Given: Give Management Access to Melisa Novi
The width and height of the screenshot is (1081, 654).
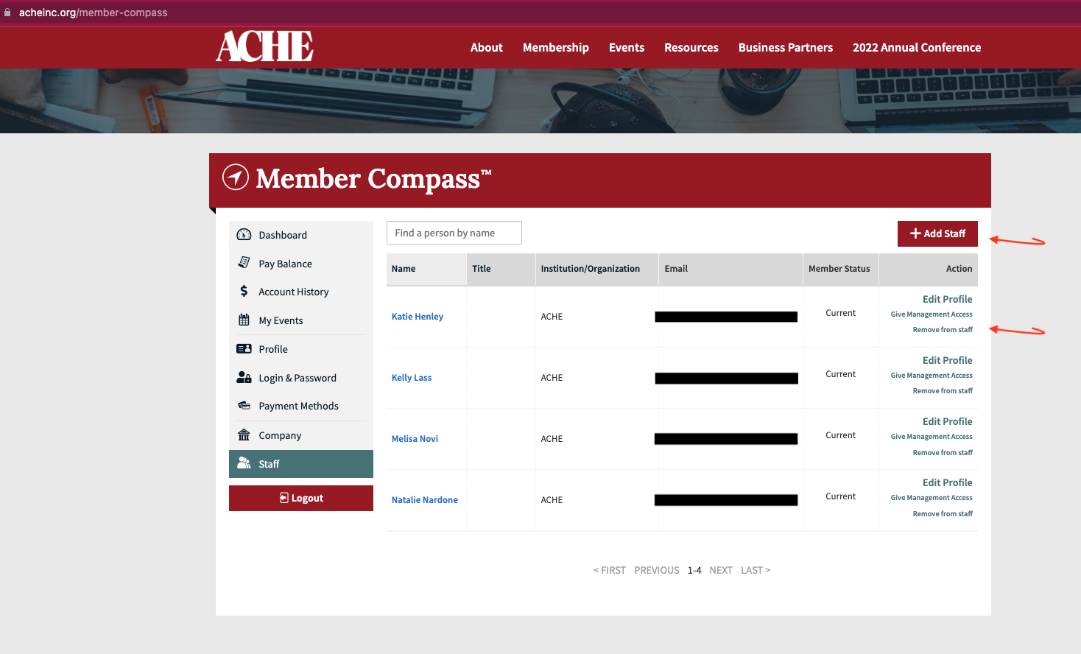Looking at the screenshot, I should pyautogui.click(x=932, y=437).
